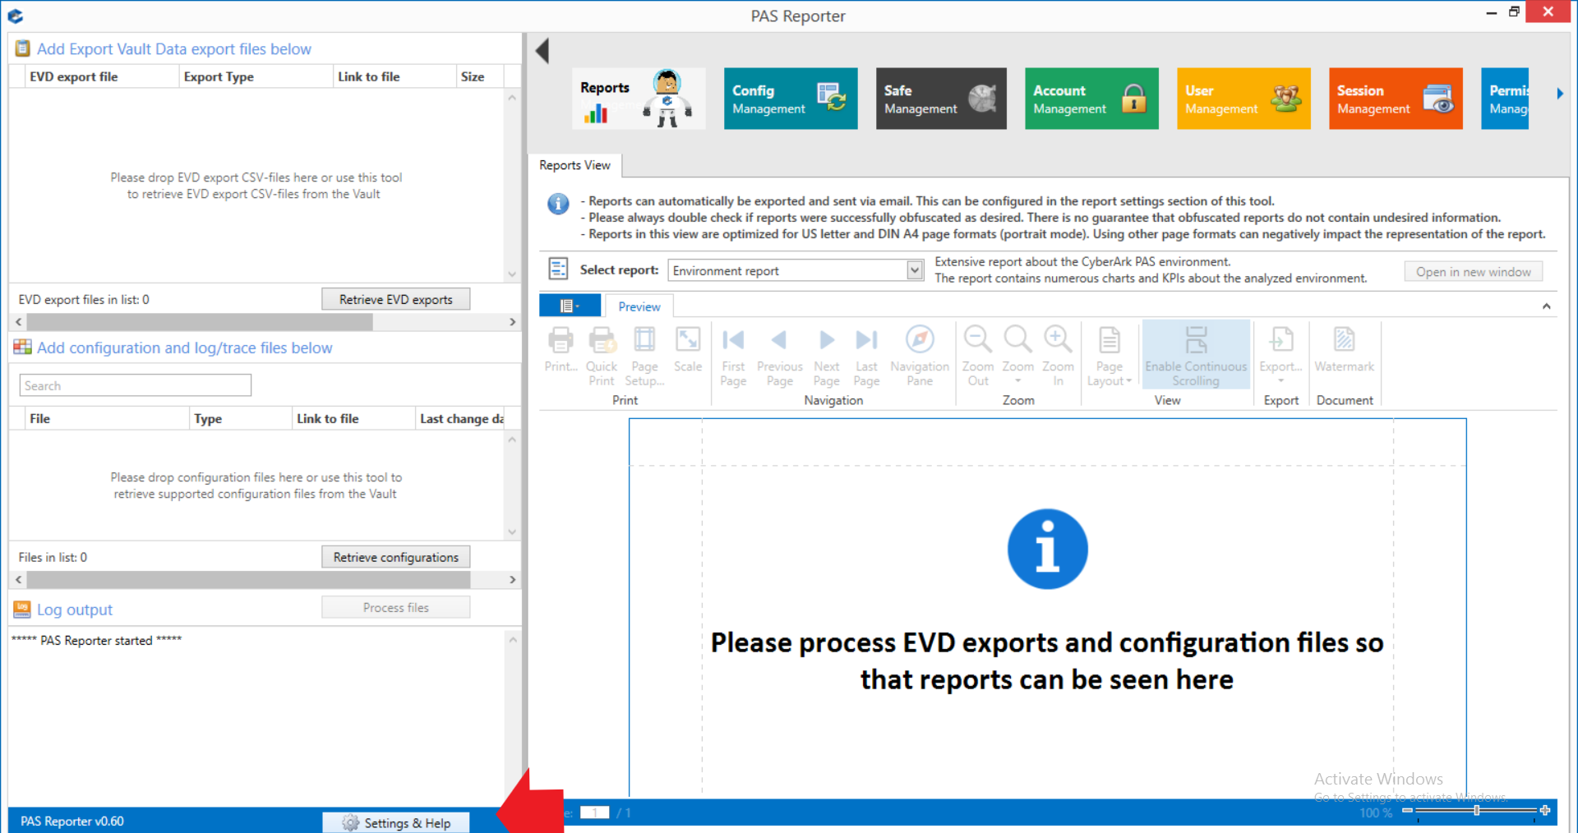1578x833 pixels.
Task: Sort by Export Type column
Action: coord(256,76)
